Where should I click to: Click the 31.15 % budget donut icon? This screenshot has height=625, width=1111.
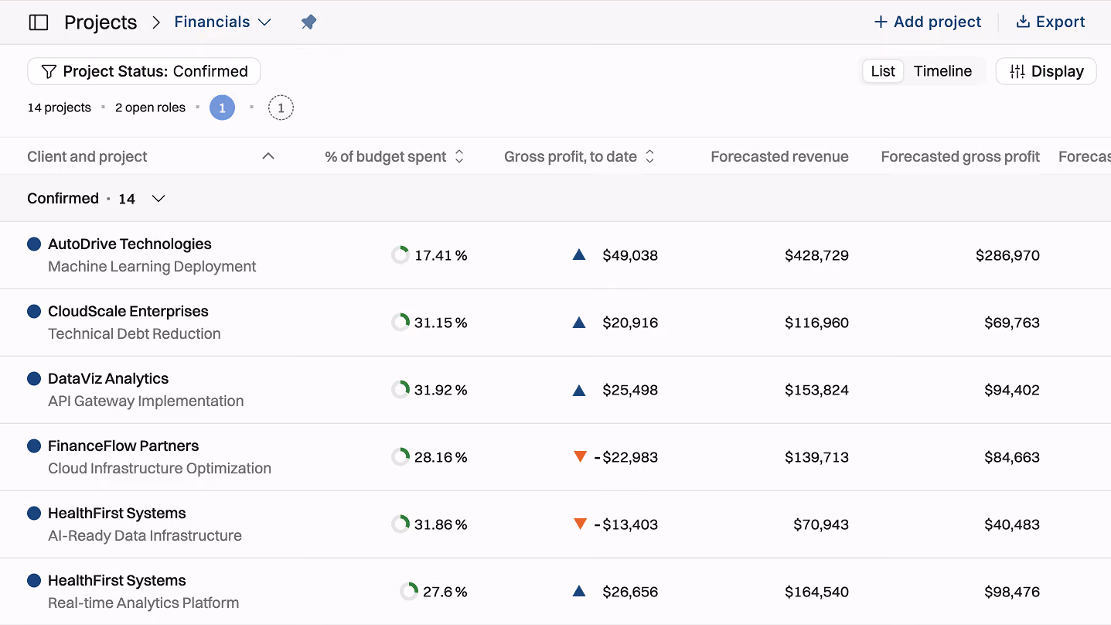400,323
